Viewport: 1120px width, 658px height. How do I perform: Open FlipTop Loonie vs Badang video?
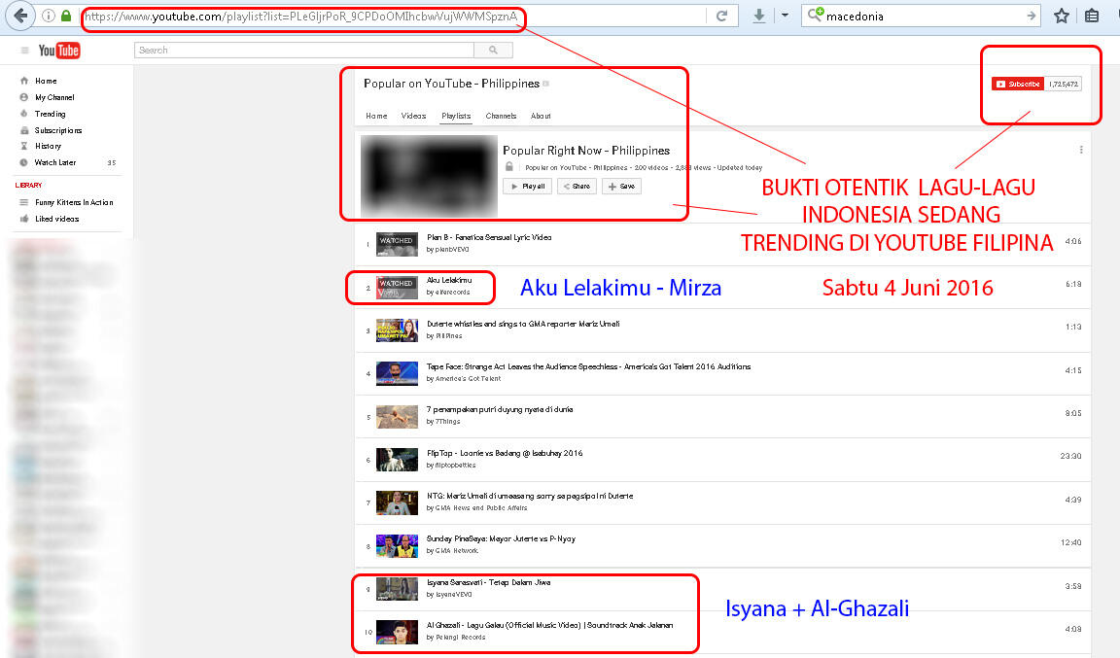click(505, 453)
